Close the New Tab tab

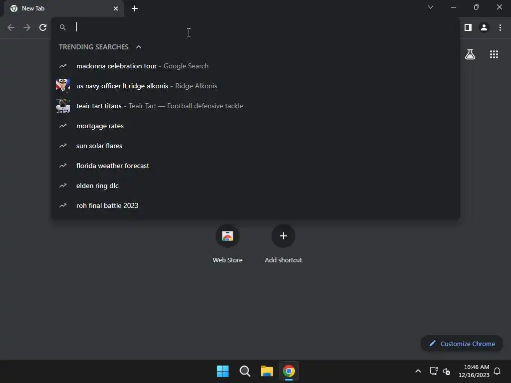coord(116,8)
